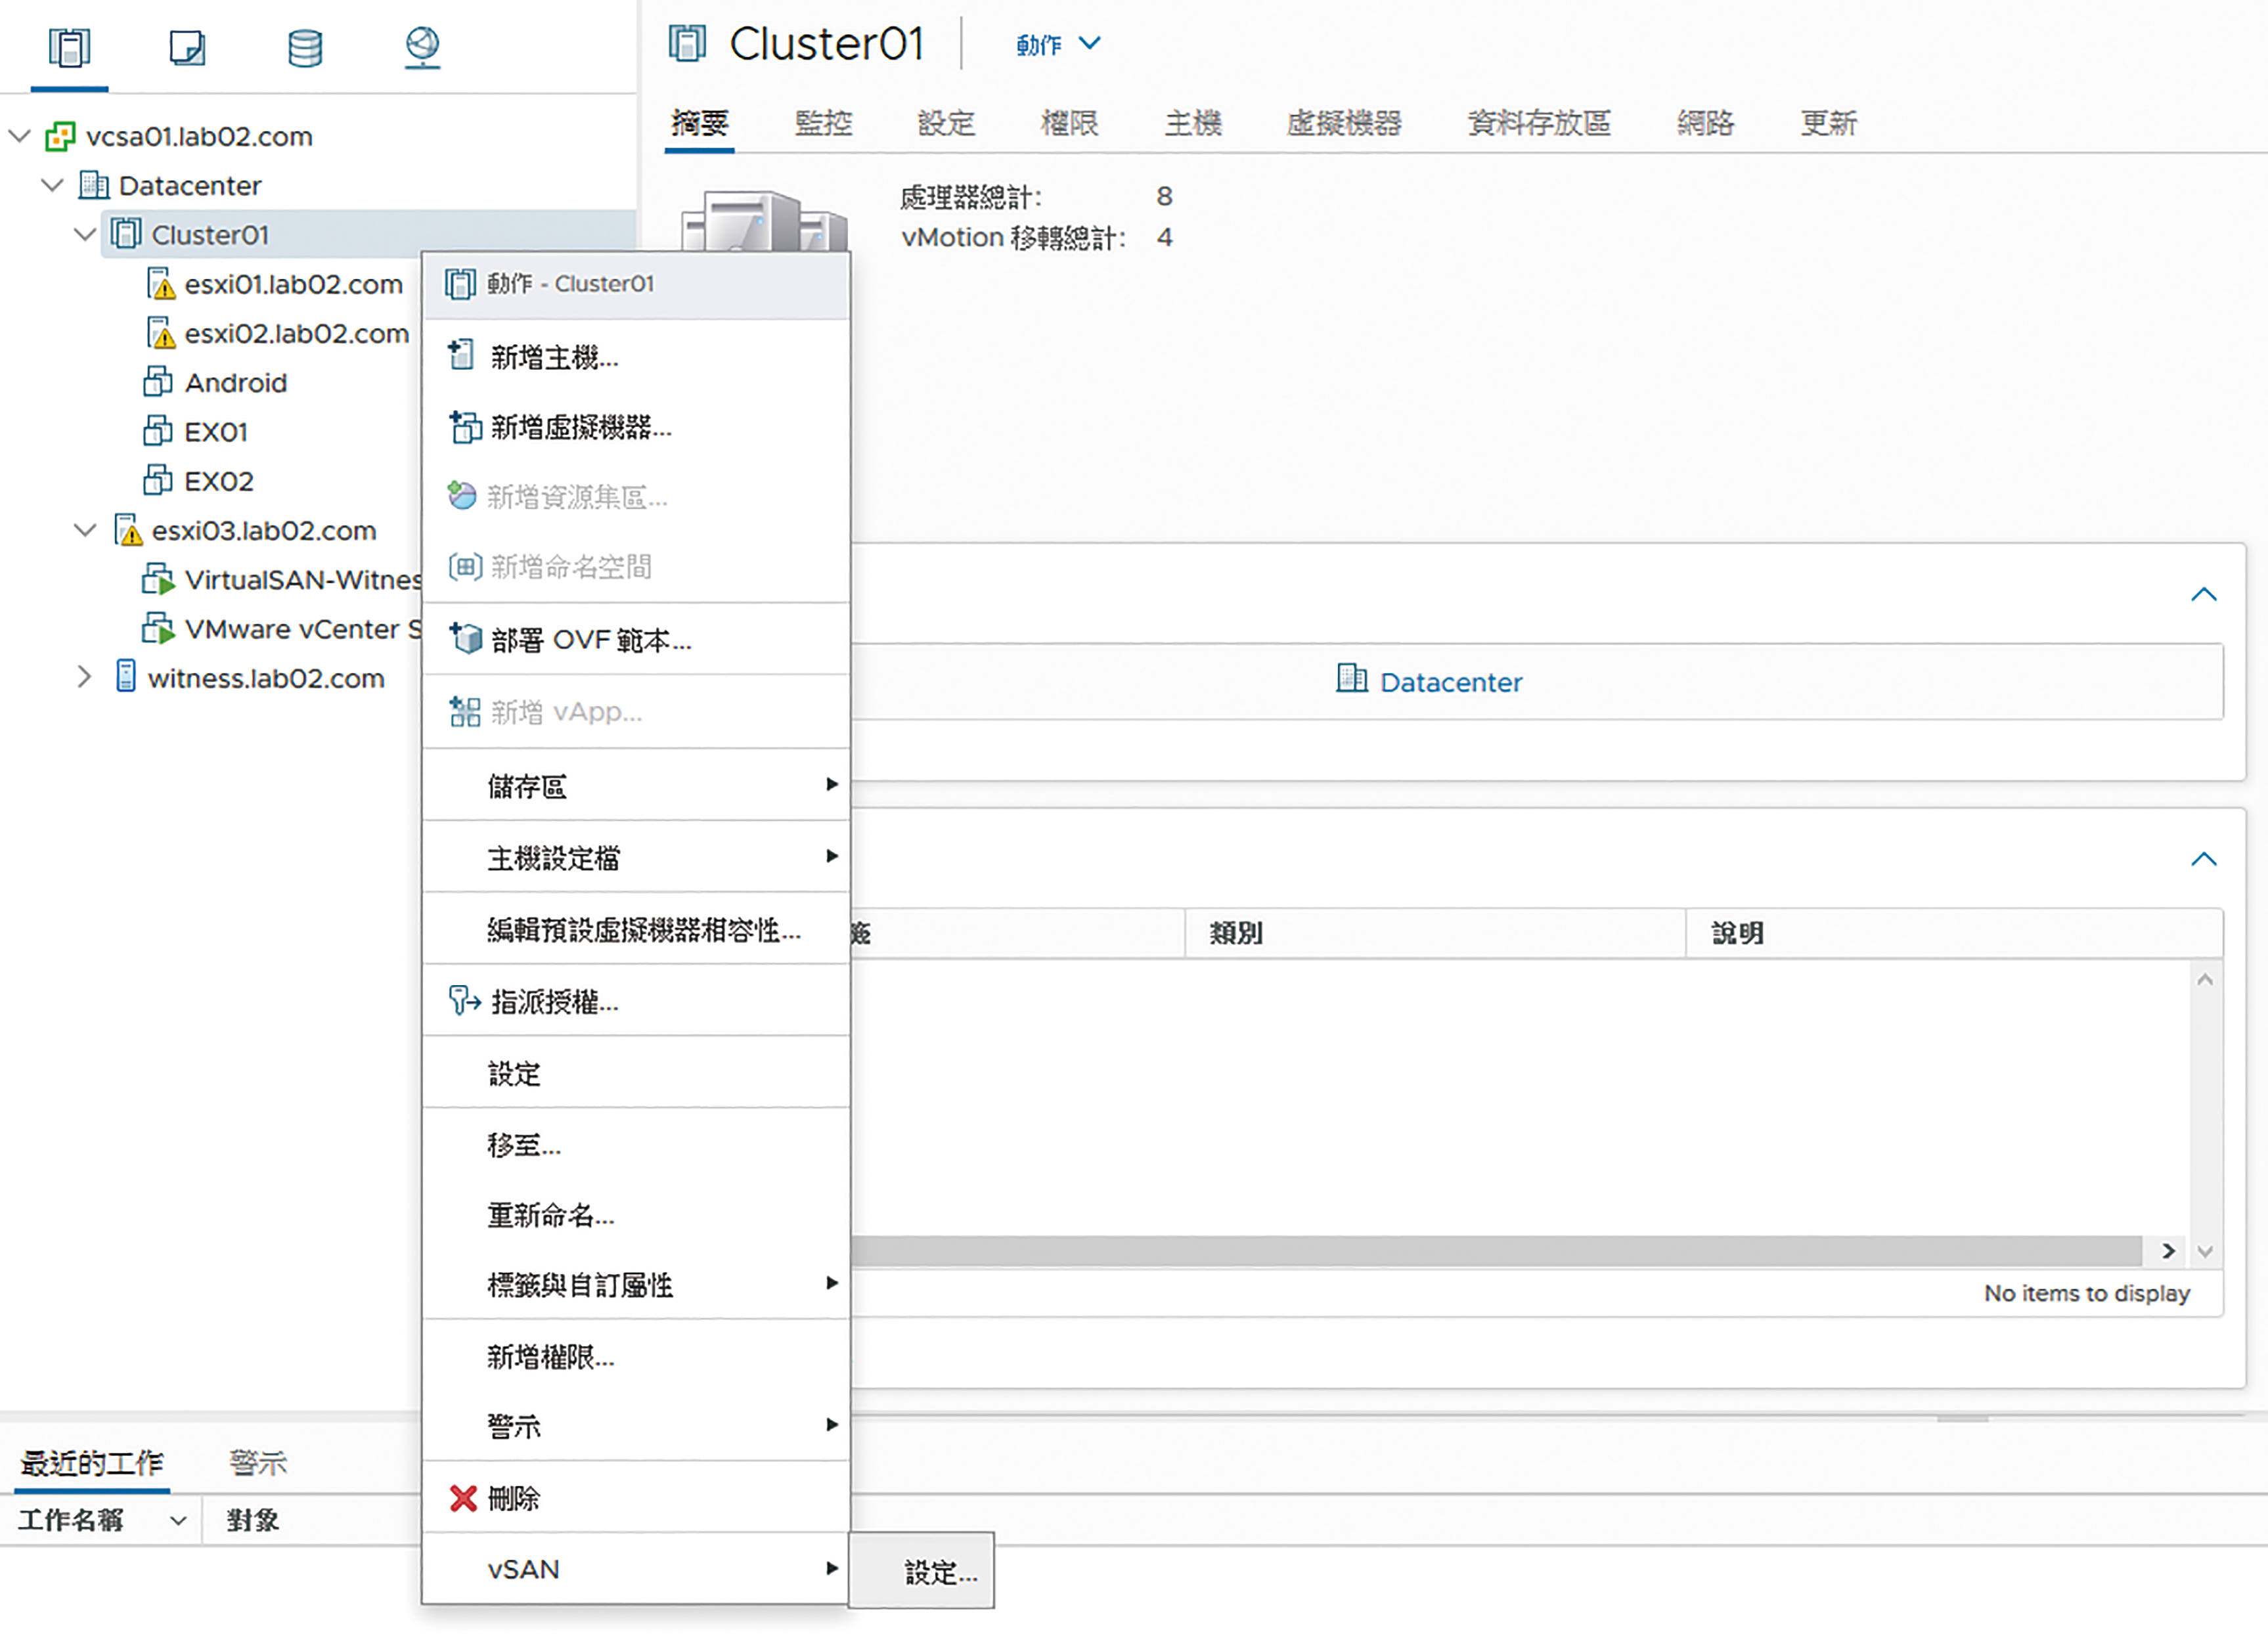
Task: Switch to the 設定 tab
Action: pos(946,123)
